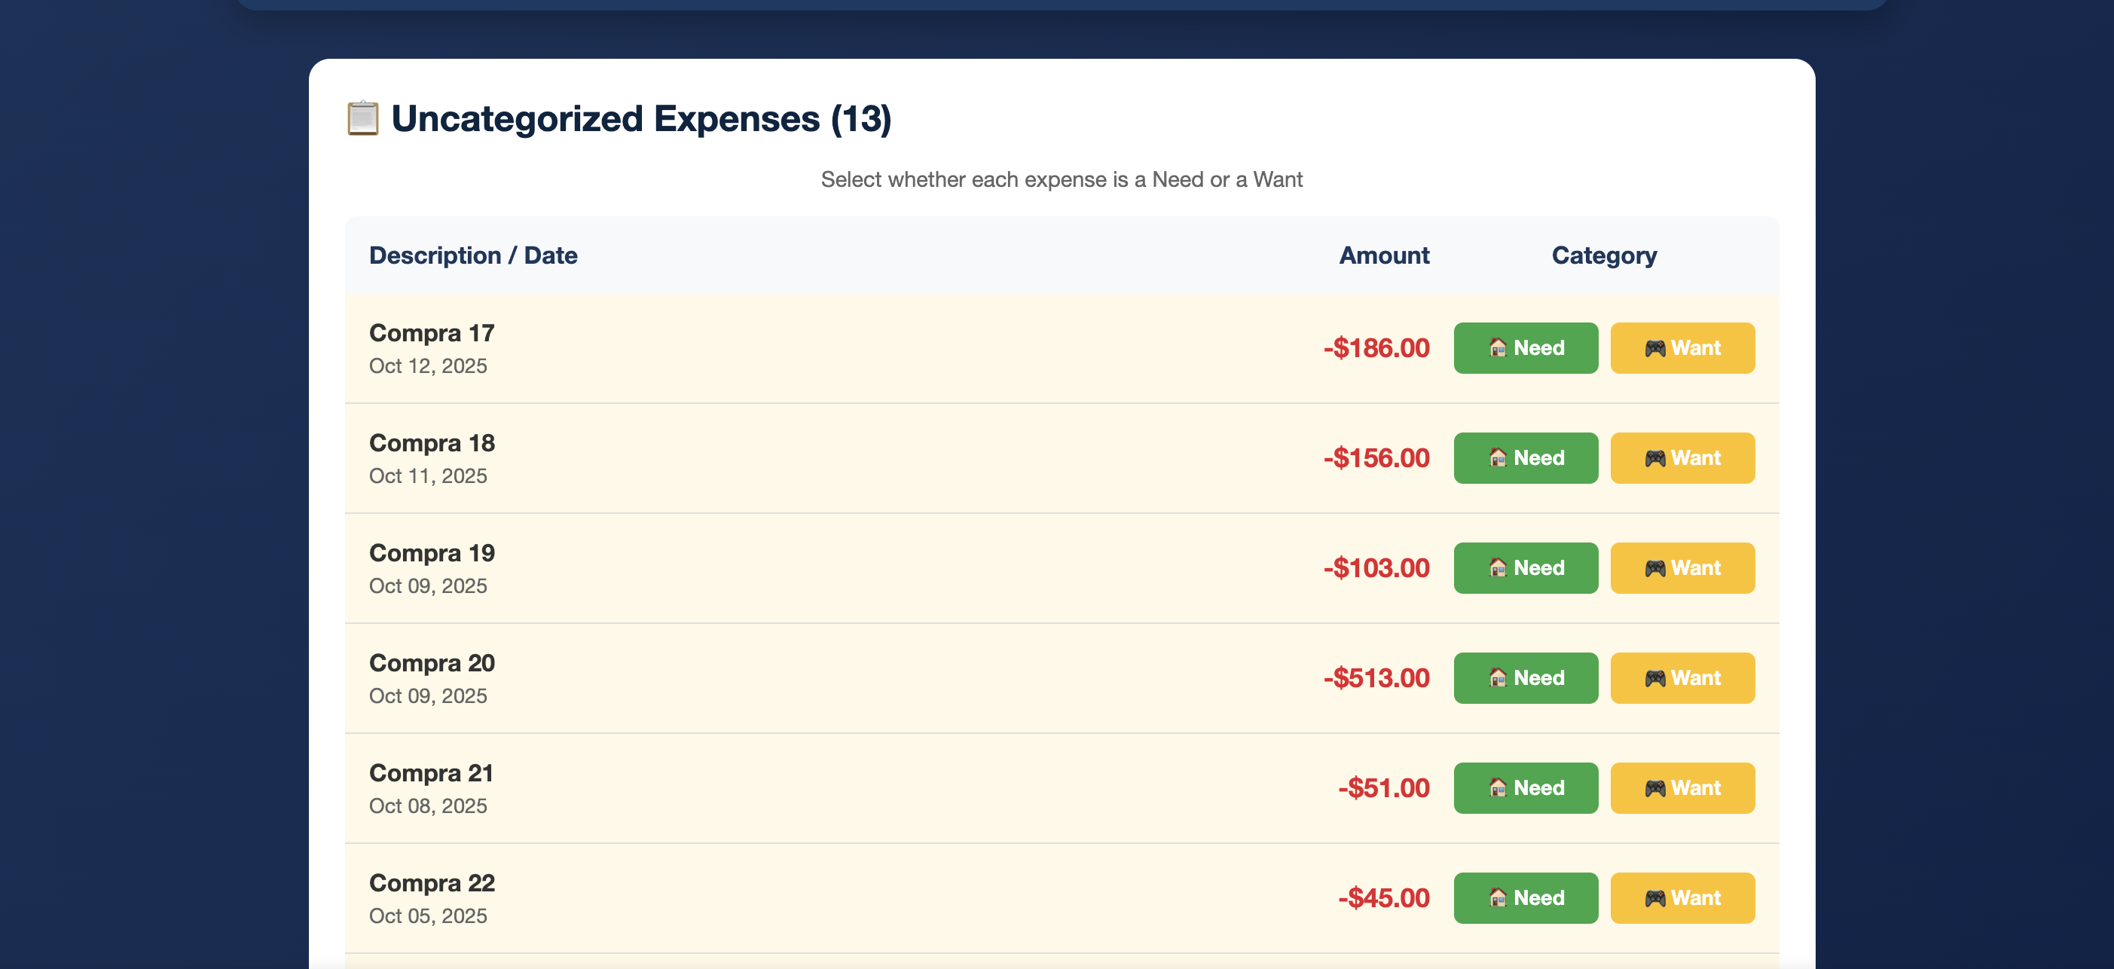2114x969 pixels.
Task: Set Compra 19 to Want
Action: (1682, 568)
